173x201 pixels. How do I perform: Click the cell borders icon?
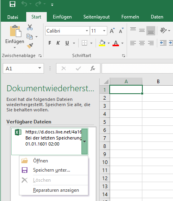coord(84,43)
